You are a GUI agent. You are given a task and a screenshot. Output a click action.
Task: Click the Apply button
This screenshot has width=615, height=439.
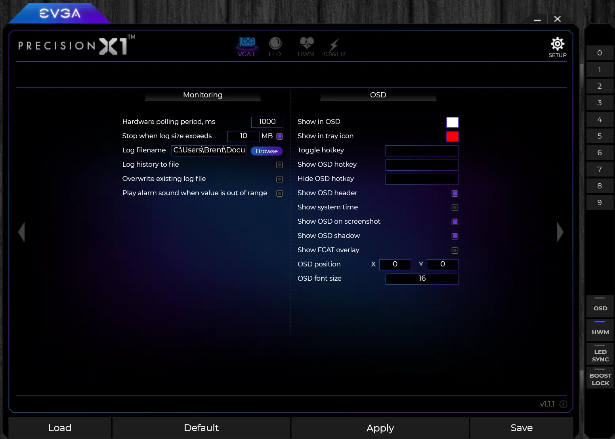[380, 428]
